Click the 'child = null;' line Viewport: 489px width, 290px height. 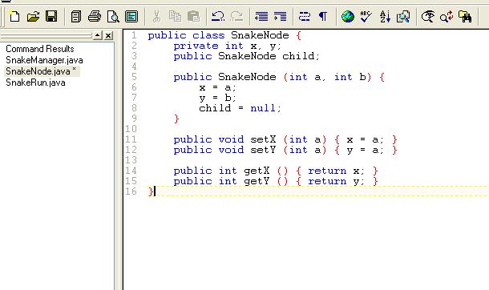click(x=240, y=108)
